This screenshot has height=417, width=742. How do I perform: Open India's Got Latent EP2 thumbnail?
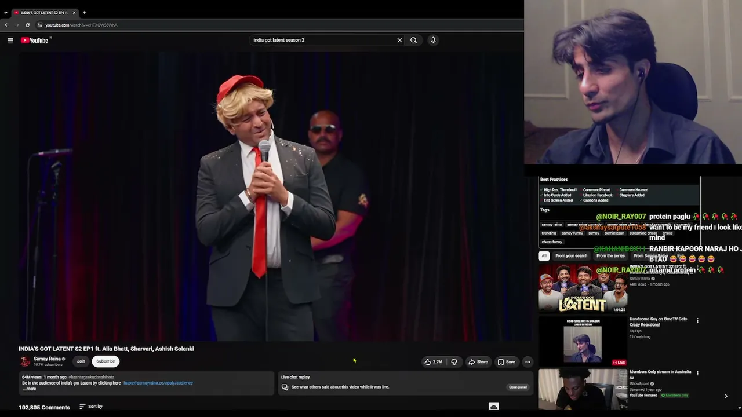pos(583,288)
